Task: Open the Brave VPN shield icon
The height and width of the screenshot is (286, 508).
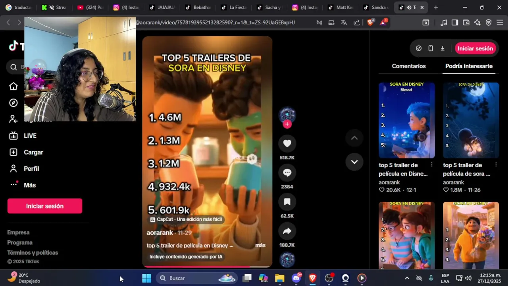Action: pos(489,23)
